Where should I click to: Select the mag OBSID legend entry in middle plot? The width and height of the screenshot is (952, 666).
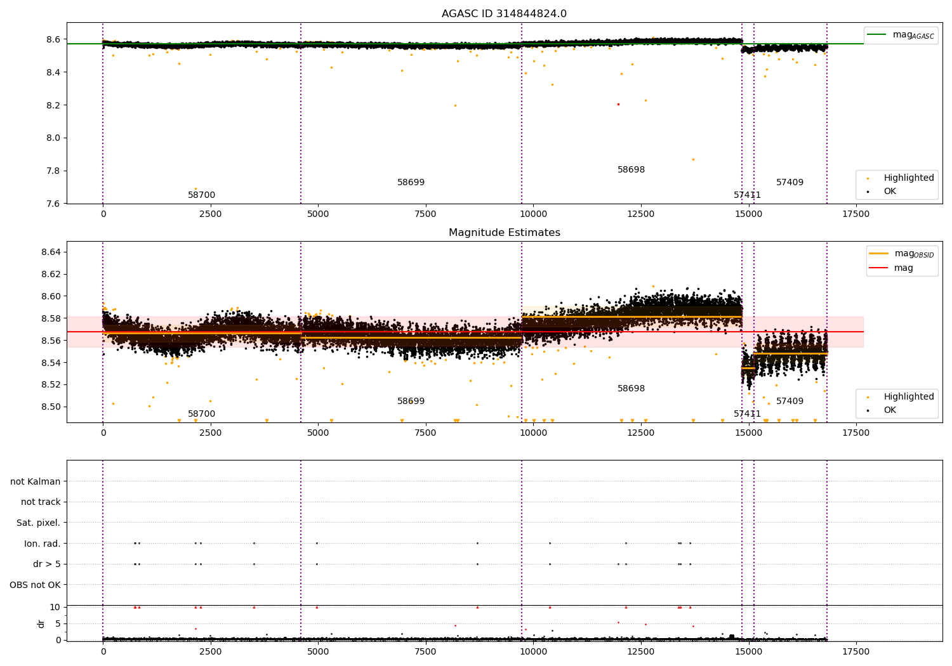pyautogui.click(x=901, y=254)
